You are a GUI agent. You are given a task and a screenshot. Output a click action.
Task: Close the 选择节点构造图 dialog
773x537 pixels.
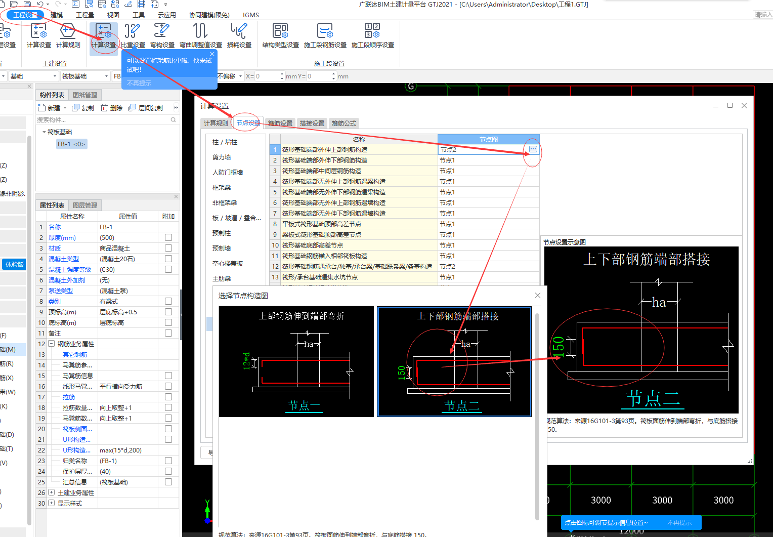click(x=538, y=295)
